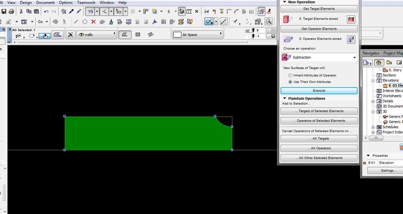Click the red X delete icon
This screenshot has height=214, width=403.
pyautogui.click(x=94, y=22)
